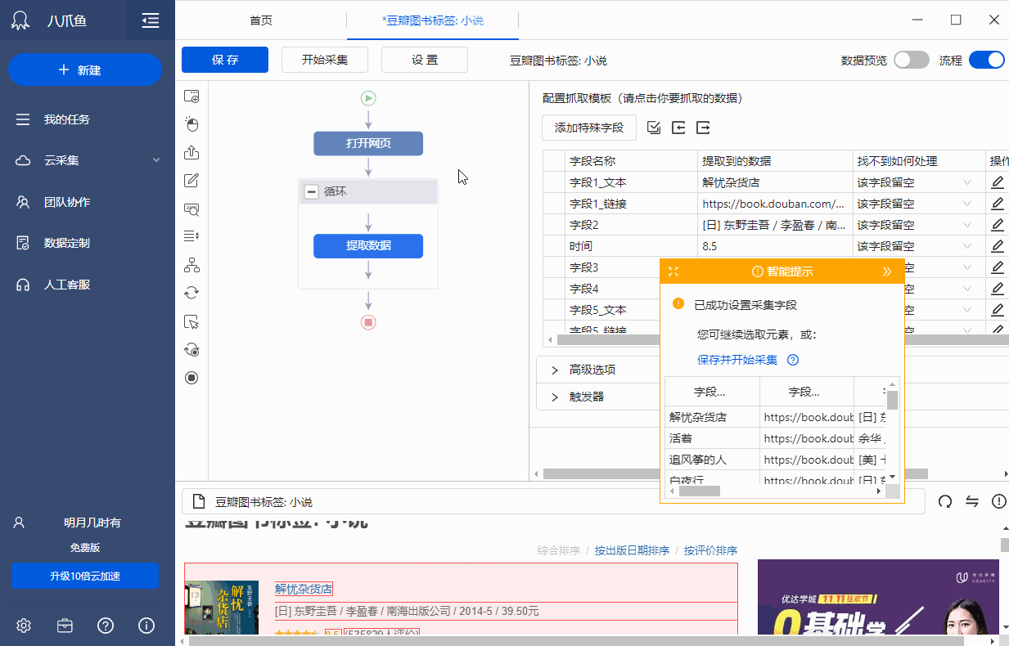Open the help question mark in the sidebar footer
This screenshot has height=646, width=1009.
tap(106, 626)
